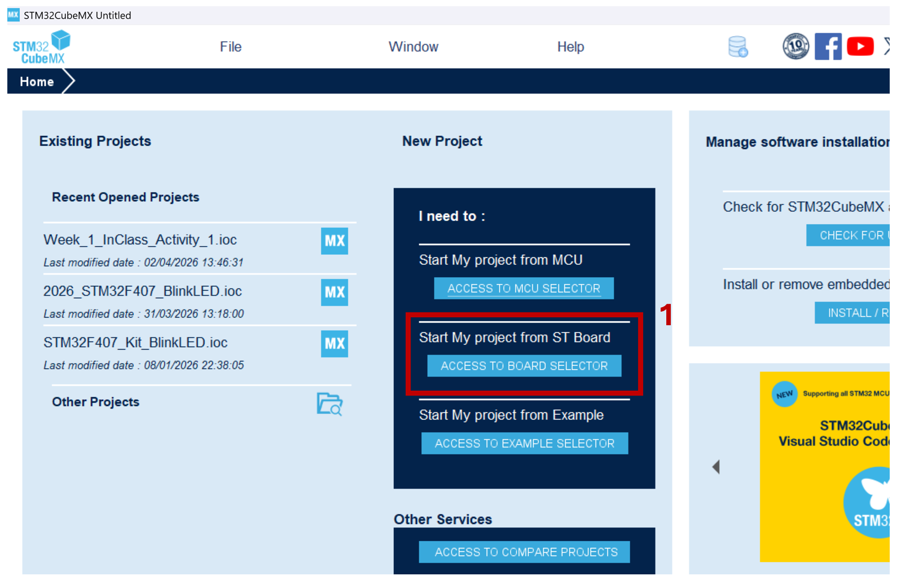Open the YouTube icon link

860,46
